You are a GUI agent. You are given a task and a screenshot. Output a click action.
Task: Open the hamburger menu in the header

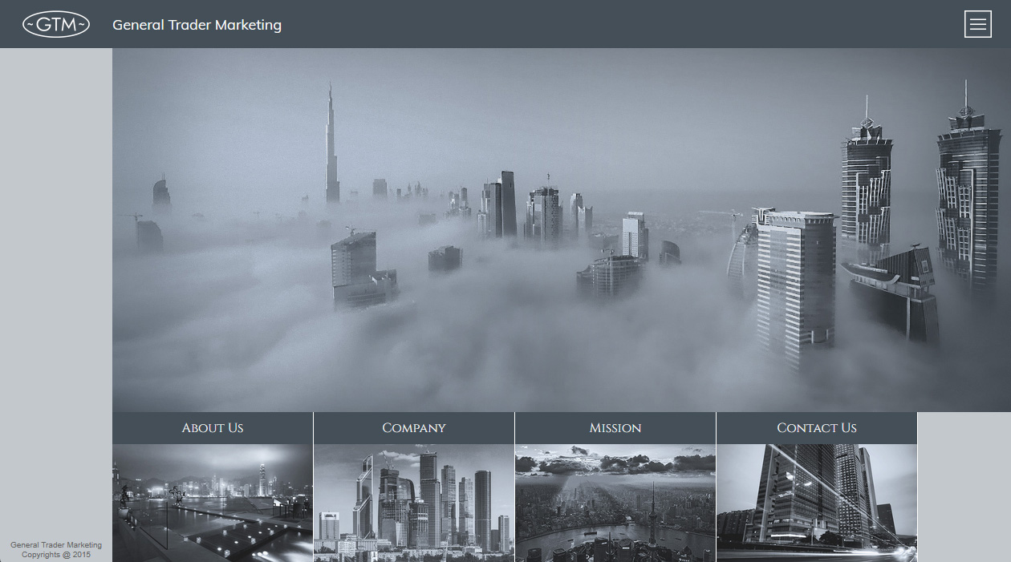coord(977,24)
